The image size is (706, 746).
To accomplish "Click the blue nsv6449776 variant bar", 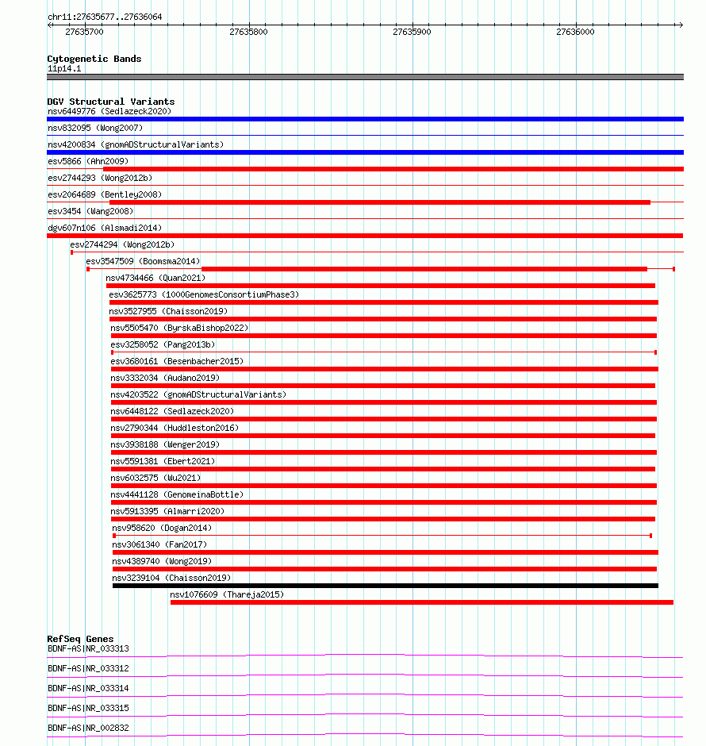I will point(365,119).
